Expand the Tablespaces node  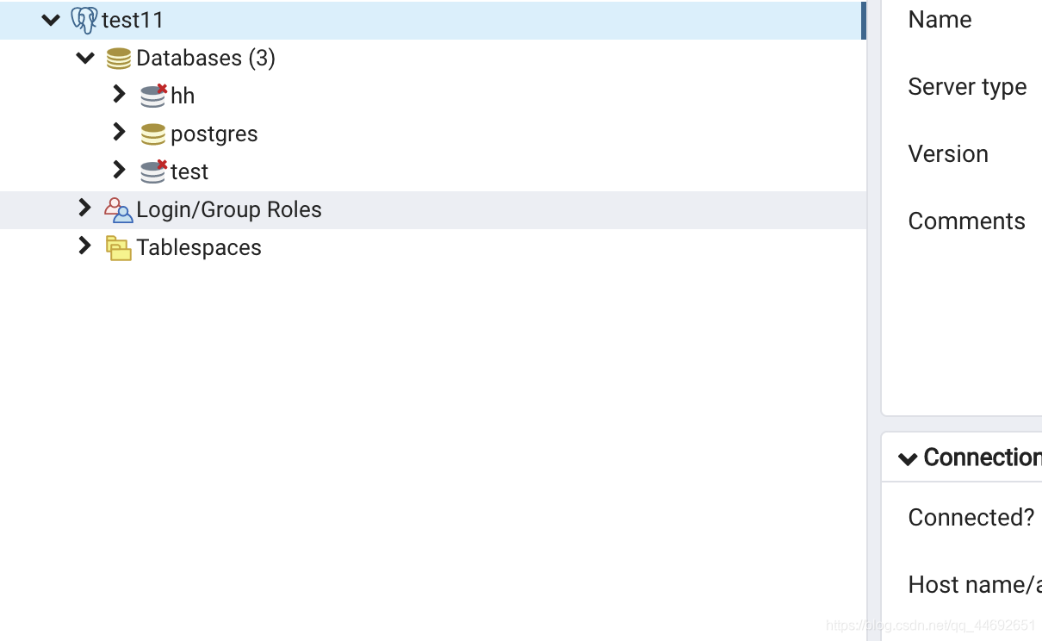(x=84, y=246)
